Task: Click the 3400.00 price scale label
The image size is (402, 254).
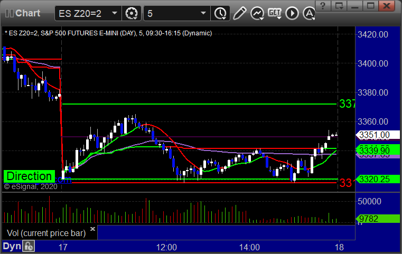Action: click(x=373, y=63)
